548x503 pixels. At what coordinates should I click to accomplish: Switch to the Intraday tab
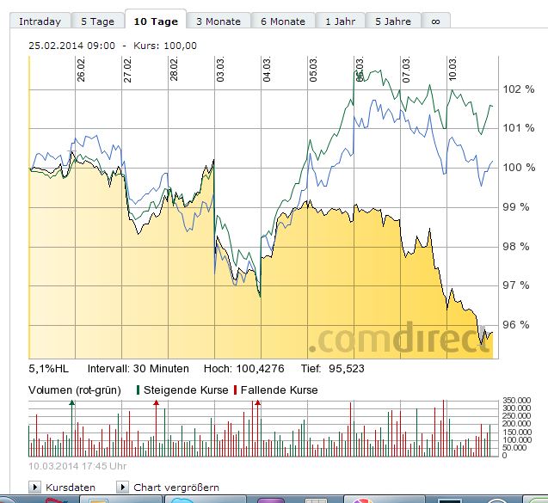pyautogui.click(x=40, y=21)
